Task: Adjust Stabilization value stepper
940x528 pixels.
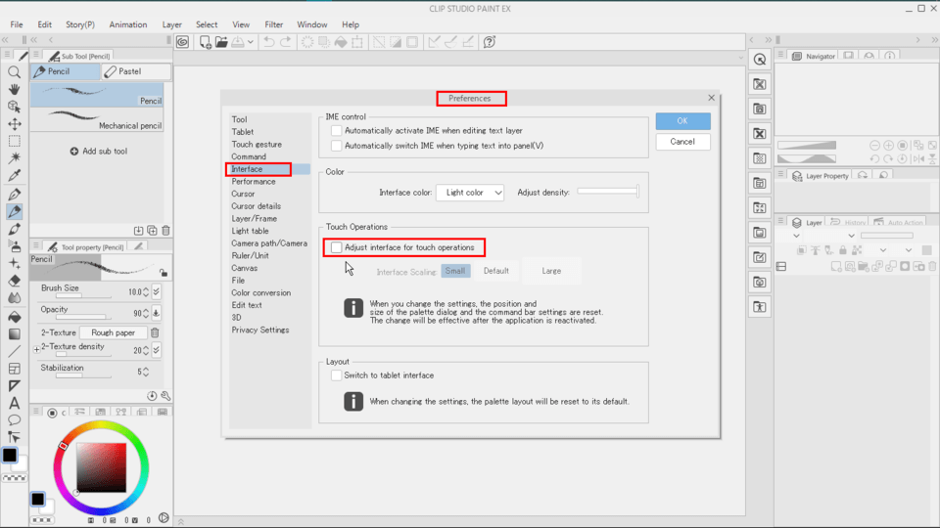Action: click(146, 372)
